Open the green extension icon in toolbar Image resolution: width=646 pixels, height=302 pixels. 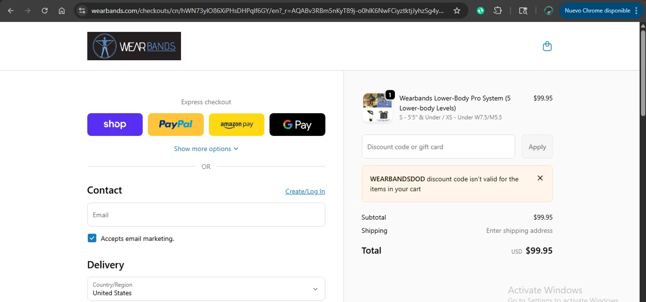(x=481, y=11)
